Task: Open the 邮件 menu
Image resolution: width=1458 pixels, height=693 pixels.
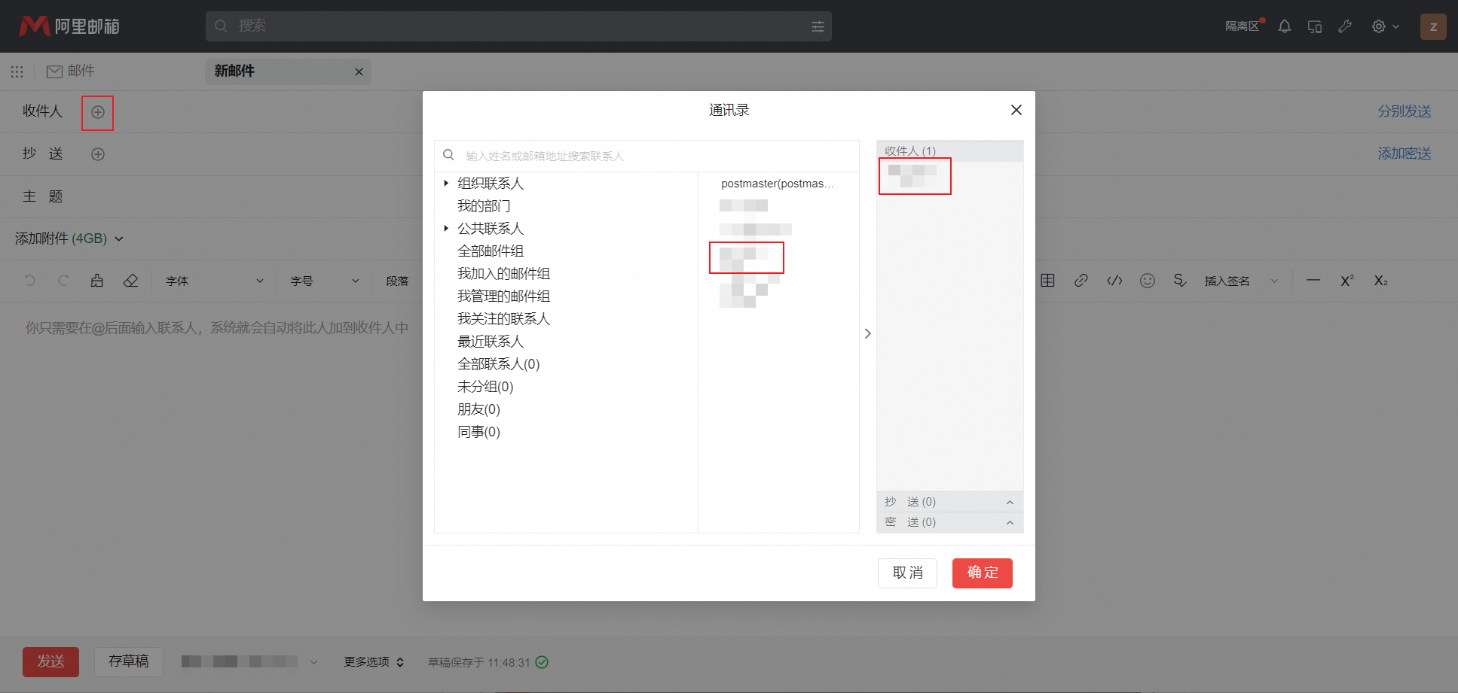Action: [71, 71]
